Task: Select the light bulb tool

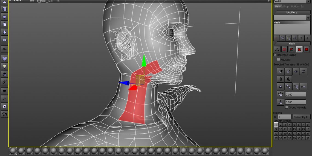Action: tap(4, 66)
